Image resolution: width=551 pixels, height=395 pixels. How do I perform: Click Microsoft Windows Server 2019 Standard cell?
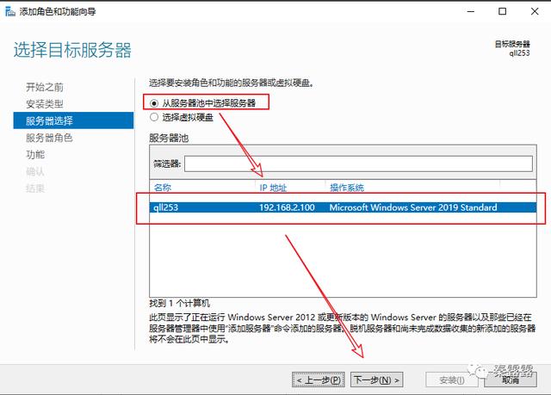point(413,207)
